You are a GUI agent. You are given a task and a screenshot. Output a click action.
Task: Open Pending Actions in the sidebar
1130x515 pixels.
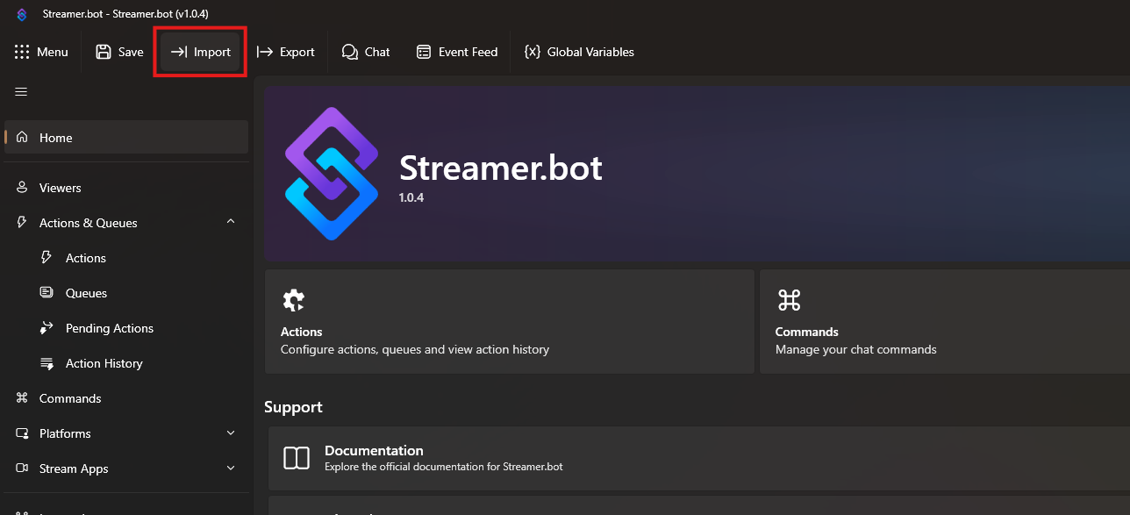pyautogui.click(x=109, y=328)
